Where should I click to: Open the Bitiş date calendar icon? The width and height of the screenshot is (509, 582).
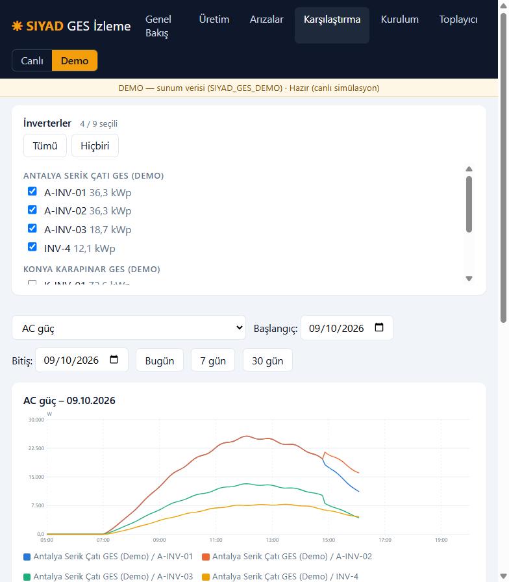click(x=114, y=359)
